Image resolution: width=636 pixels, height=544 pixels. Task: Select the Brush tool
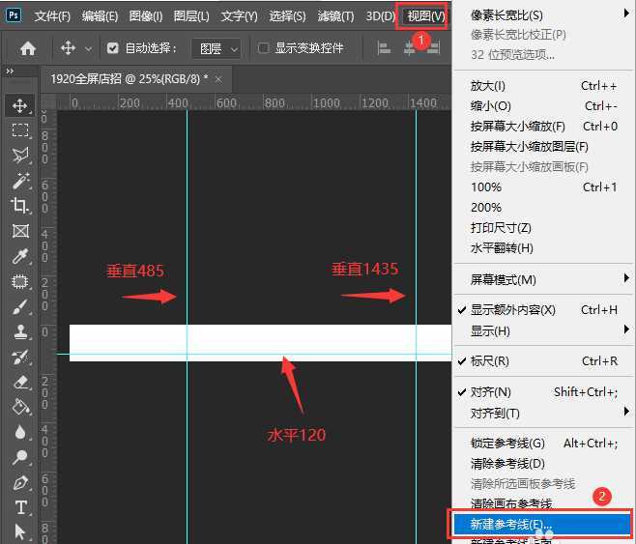pyautogui.click(x=20, y=307)
